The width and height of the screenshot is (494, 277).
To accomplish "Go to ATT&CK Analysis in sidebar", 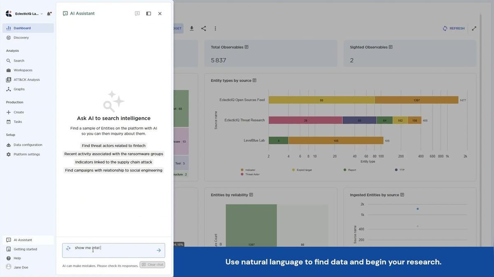I will 26,80.
